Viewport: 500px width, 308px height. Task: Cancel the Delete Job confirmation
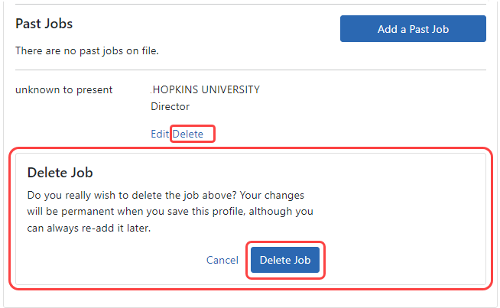coord(222,260)
